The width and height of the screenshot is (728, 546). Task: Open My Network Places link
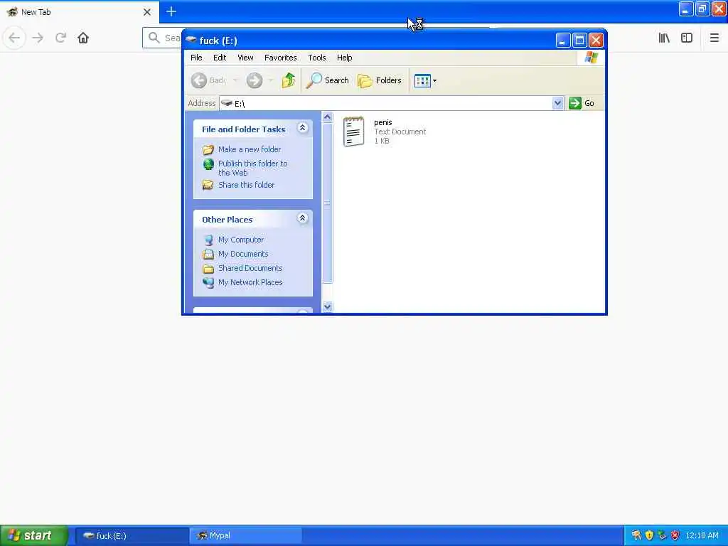[x=250, y=282]
